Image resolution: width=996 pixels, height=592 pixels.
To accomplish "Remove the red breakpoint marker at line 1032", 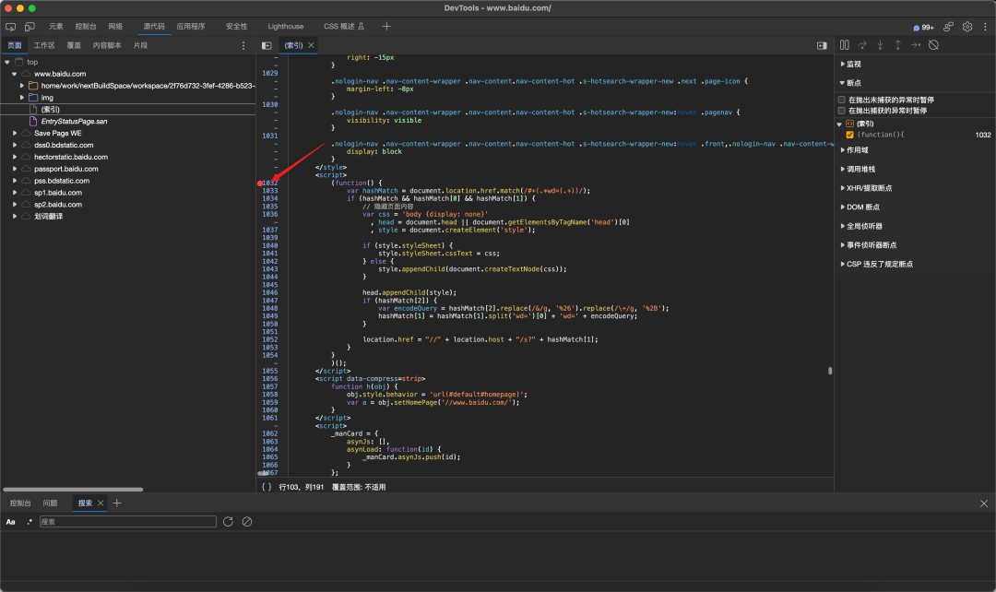I will pyautogui.click(x=261, y=184).
